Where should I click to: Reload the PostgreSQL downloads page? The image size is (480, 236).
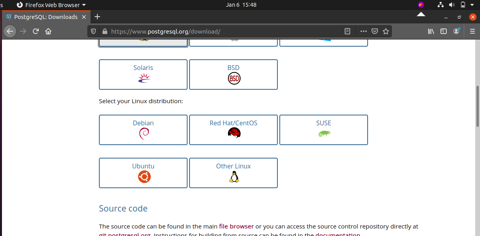[x=36, y=31]
